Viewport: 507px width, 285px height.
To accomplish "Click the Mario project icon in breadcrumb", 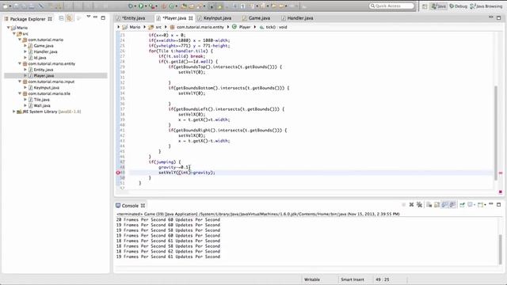I will point(125,27).
